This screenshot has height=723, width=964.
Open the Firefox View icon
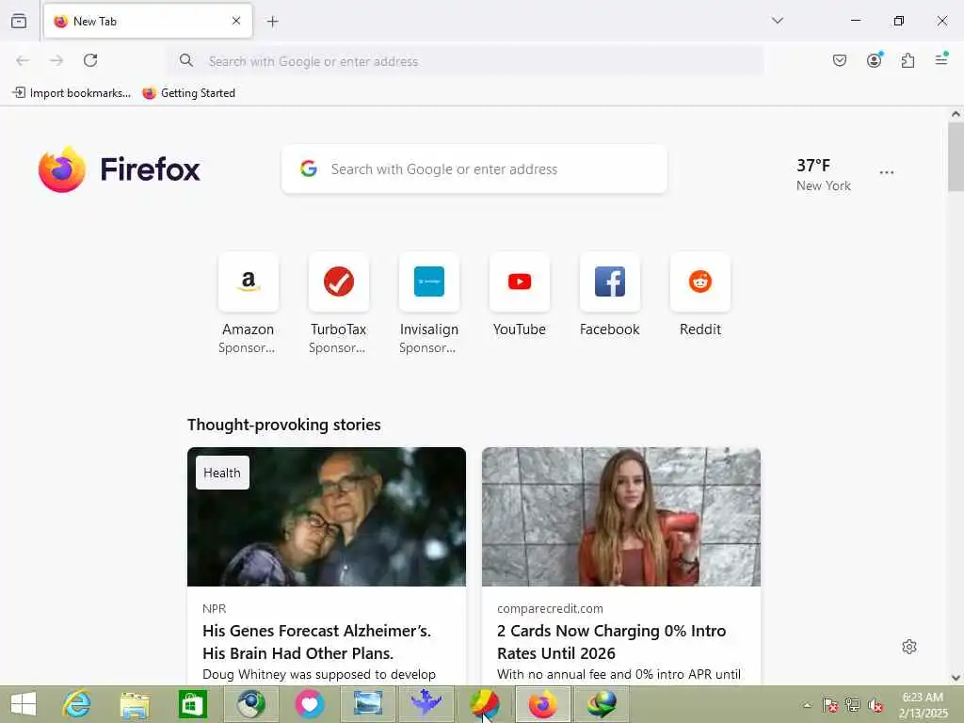[19, 21]
